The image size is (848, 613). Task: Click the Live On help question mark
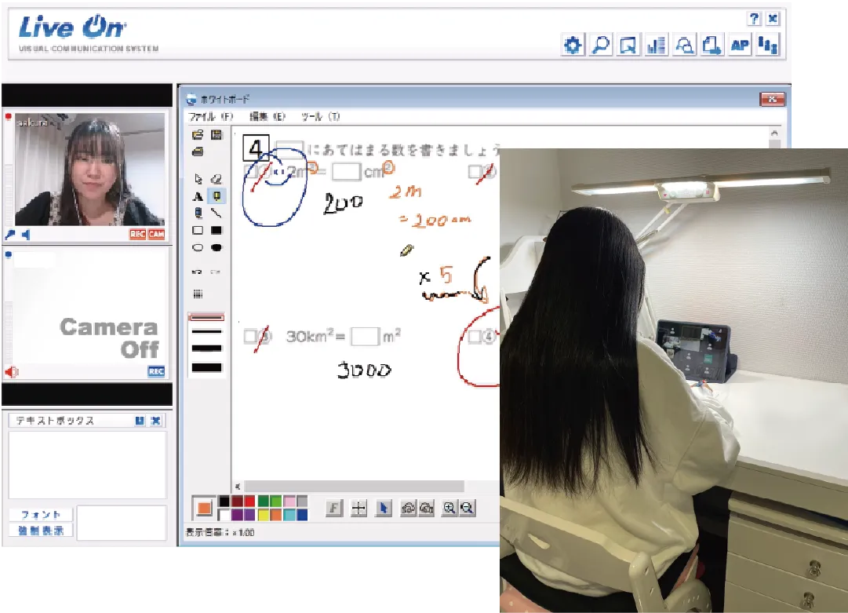pyautogui.click(x=754, y=19)
